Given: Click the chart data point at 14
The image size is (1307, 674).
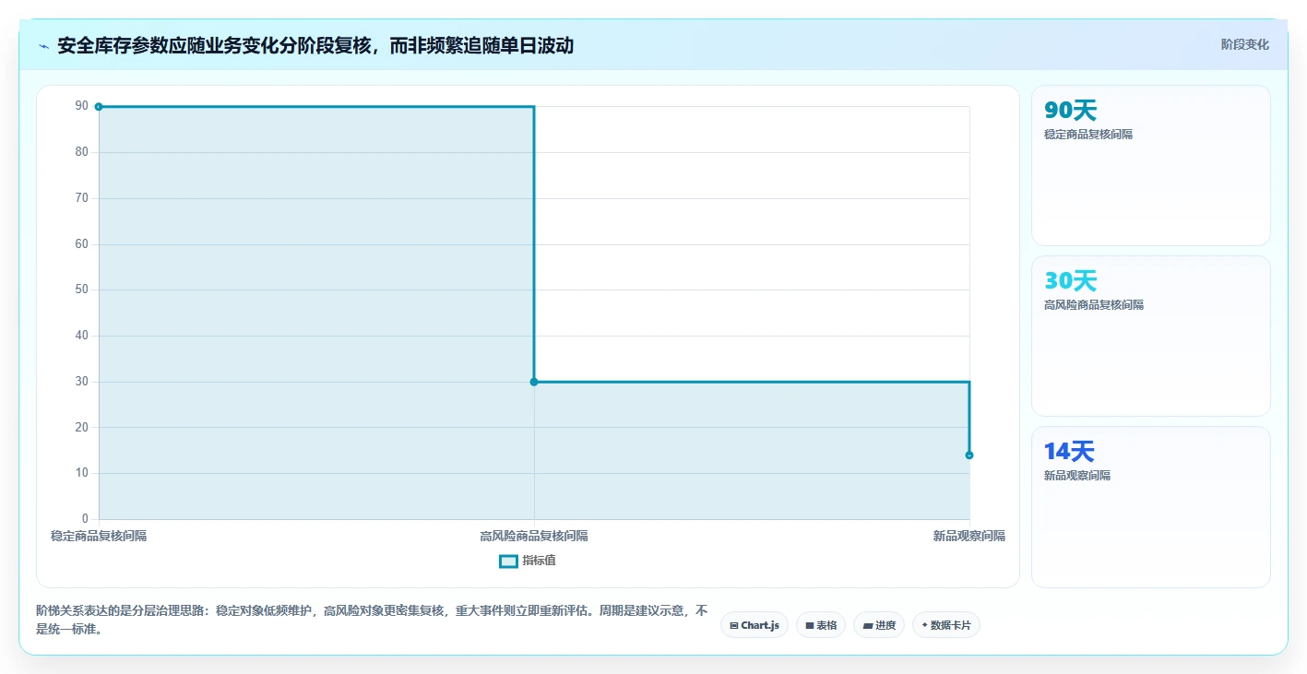Looking at the screenshot, I should tap(969, 455).
